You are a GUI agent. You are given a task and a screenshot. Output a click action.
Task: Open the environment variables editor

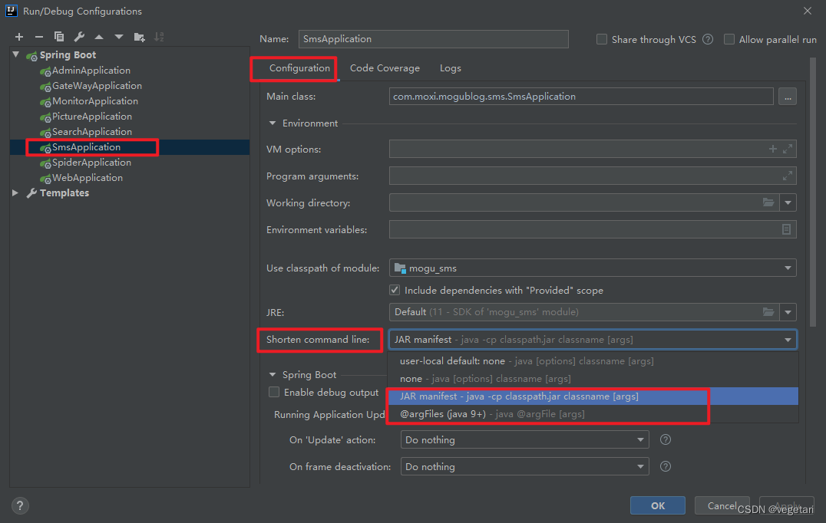coord(788,229)
